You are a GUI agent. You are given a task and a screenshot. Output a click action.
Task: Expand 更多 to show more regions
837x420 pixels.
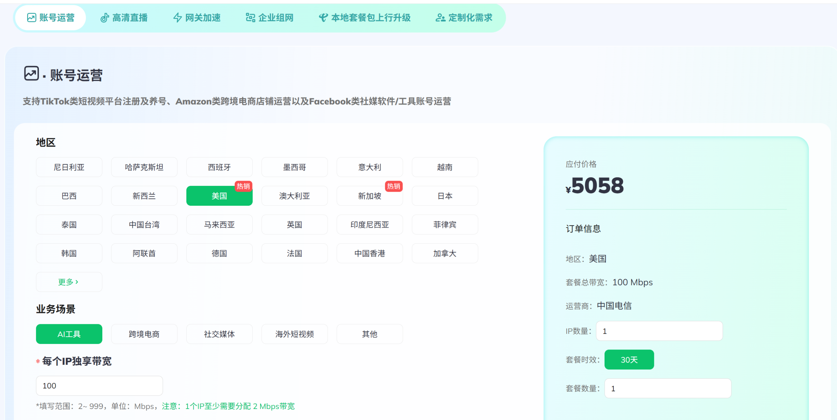(x=69, y=282)
